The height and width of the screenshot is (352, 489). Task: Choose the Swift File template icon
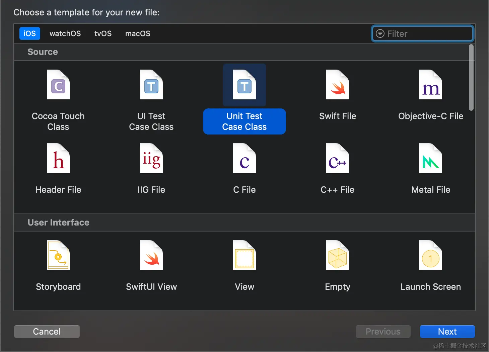coord(338,85)
